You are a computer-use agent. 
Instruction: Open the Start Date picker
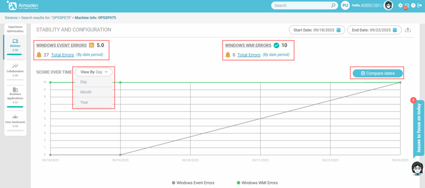tap(317, 30)
